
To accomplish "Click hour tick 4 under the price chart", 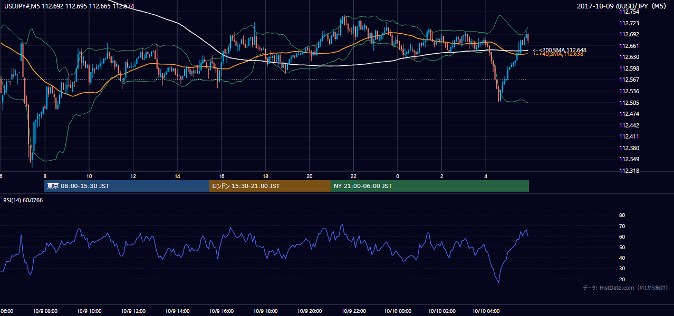I will coord(486,176).
